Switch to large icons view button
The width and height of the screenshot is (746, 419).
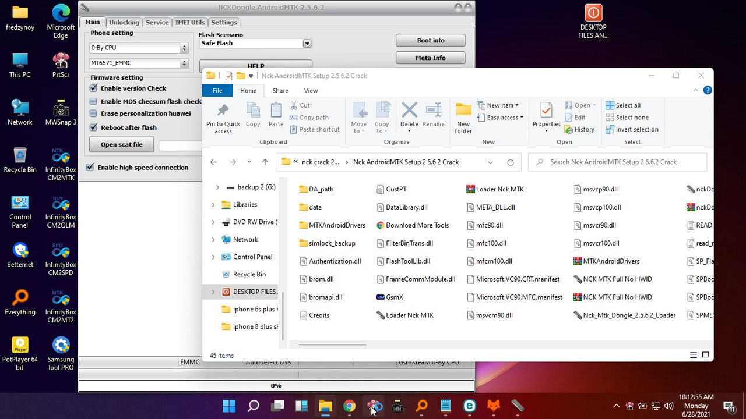point(705,355)
